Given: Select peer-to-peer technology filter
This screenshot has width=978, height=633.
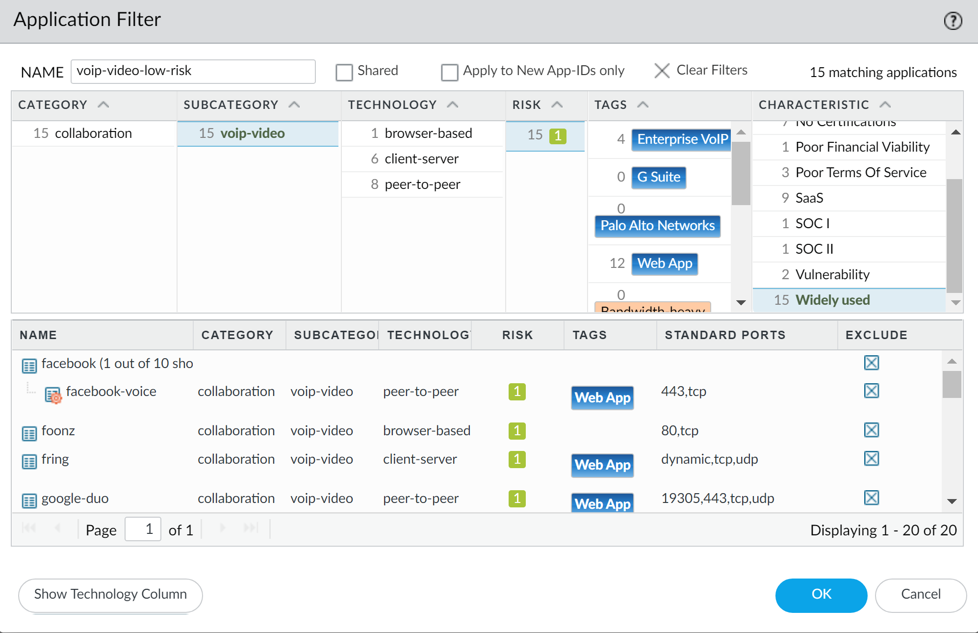Looking at the screenshot, I should [422, 185].
